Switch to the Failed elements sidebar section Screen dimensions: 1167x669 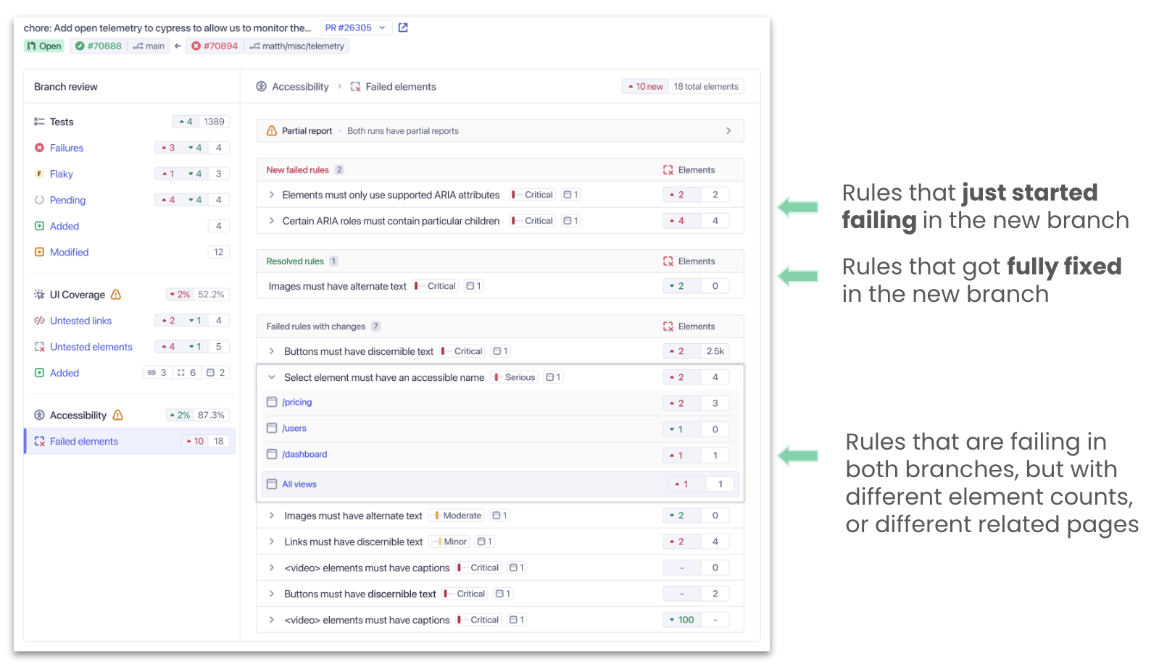coord(83,441)
